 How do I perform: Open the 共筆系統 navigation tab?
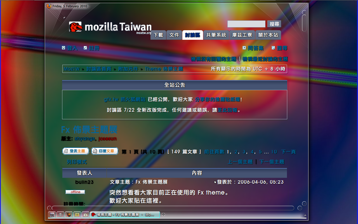216,35
